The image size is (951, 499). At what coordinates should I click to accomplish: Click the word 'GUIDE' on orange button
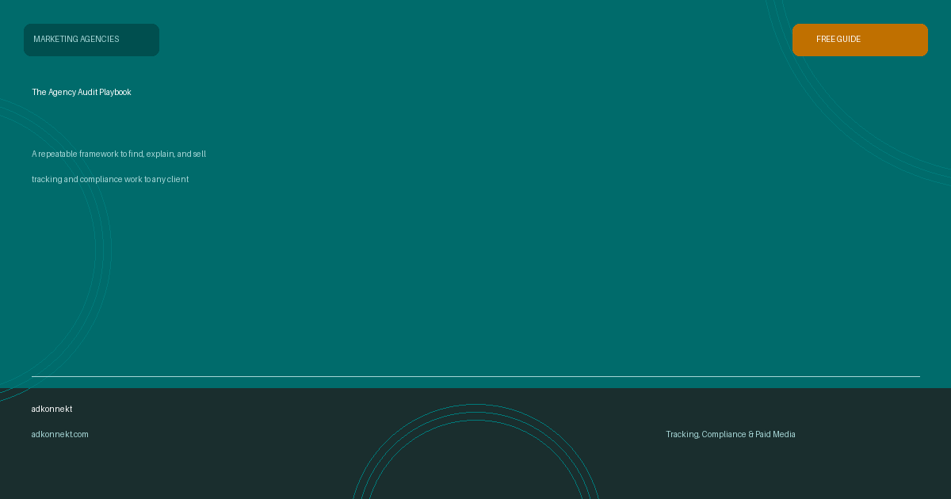coord(849,40)
